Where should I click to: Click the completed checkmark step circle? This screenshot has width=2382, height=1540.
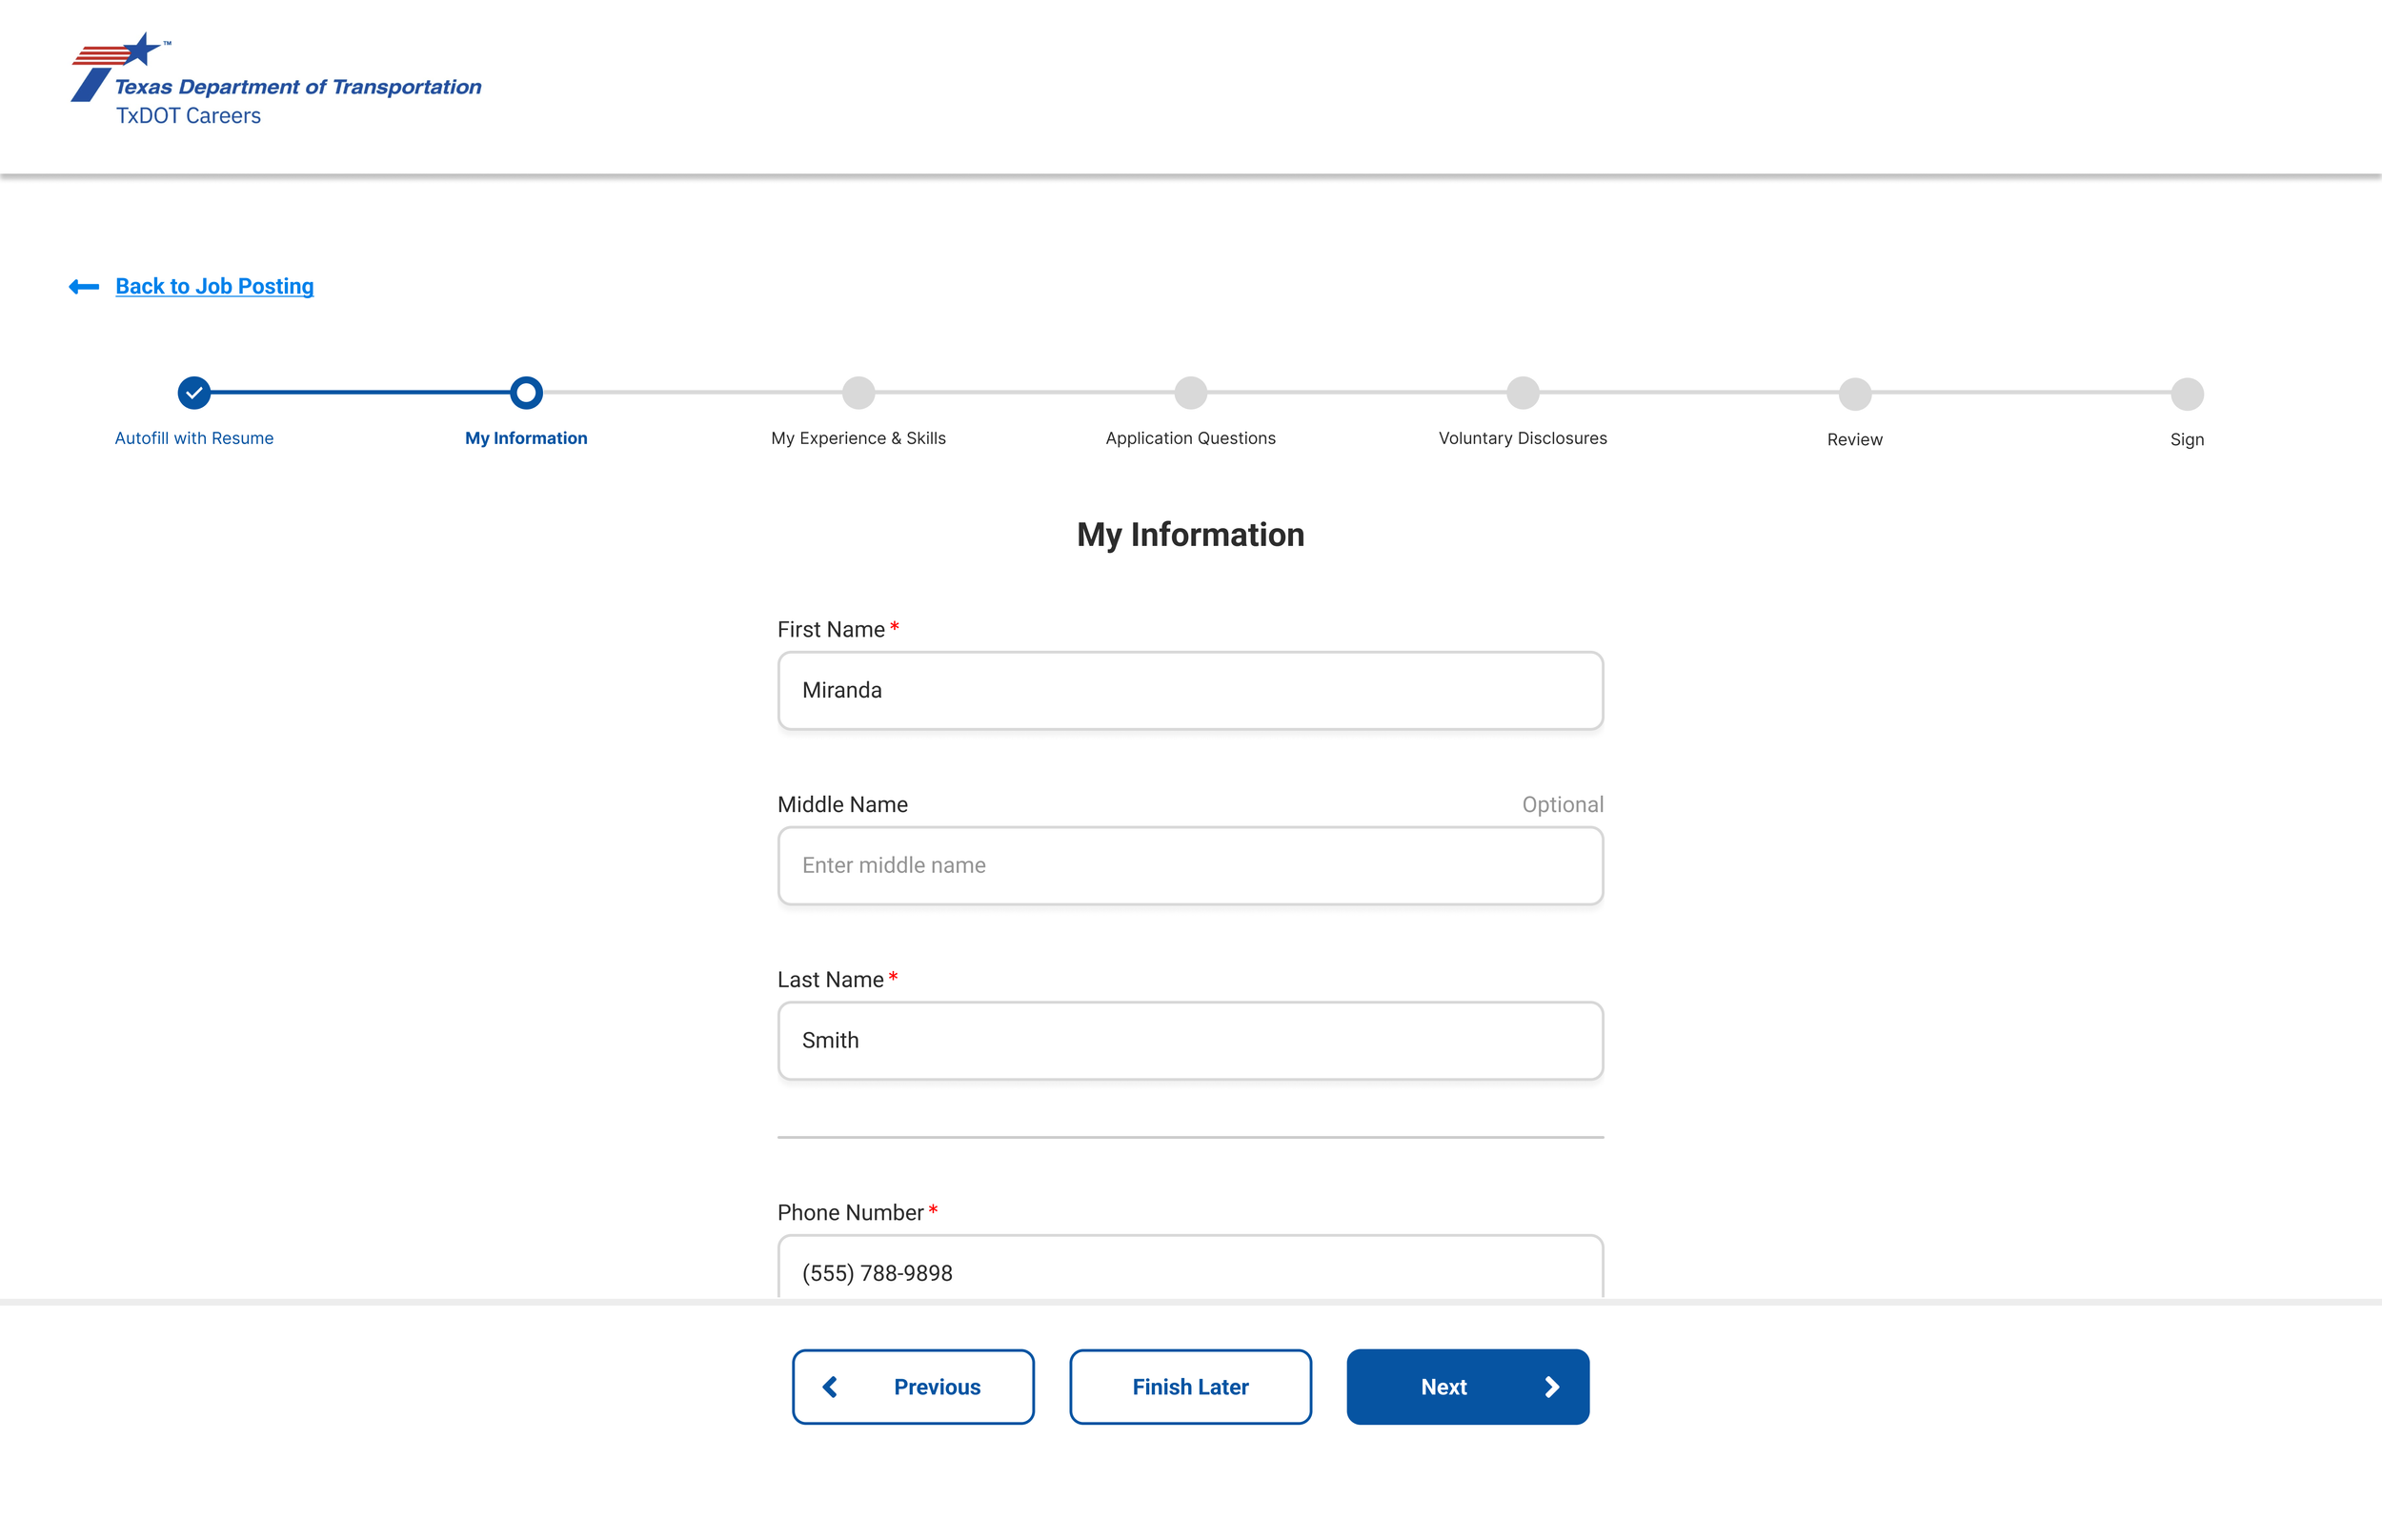pos(194,393)
